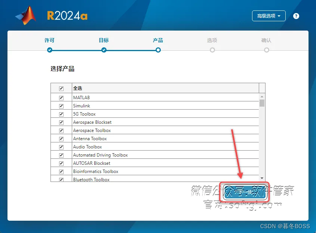This screenshot has width=316, height=233.
Task: Click the 下一步 next button
Action: (245, 192)
